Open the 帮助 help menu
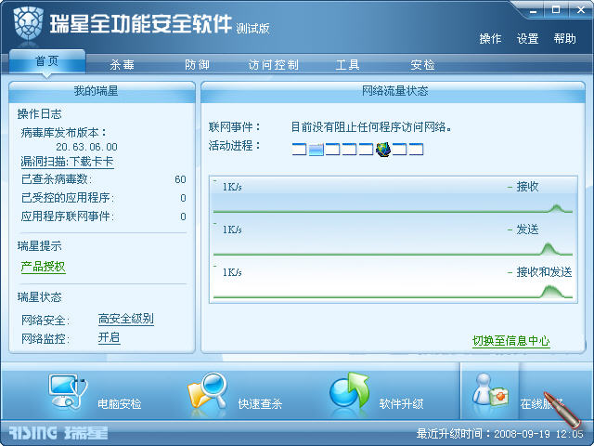 click(565, 39)
